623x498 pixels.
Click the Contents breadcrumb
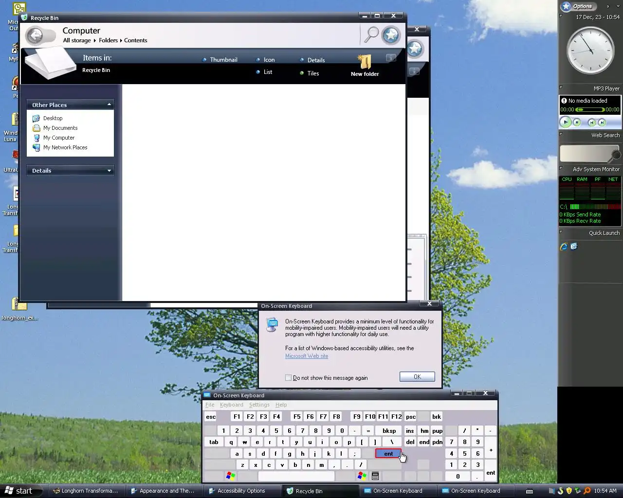click(x=135, y=40)
